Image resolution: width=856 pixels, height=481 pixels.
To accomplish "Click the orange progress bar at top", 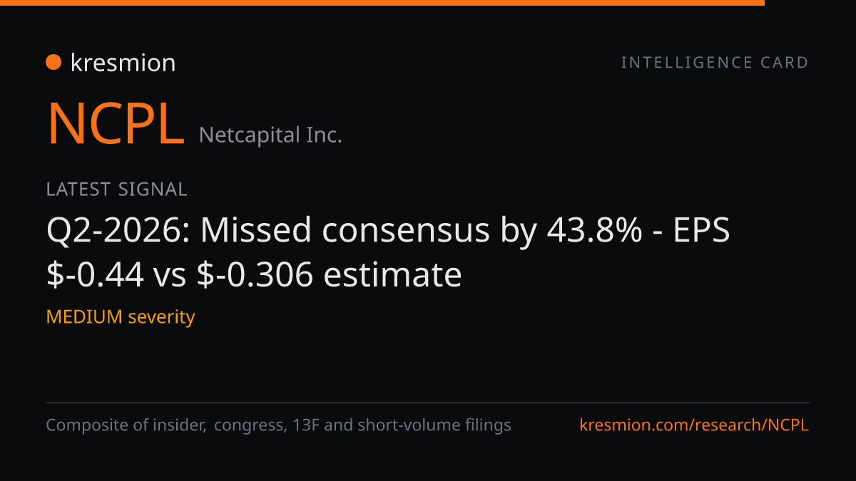I will [x=382, y=3].
